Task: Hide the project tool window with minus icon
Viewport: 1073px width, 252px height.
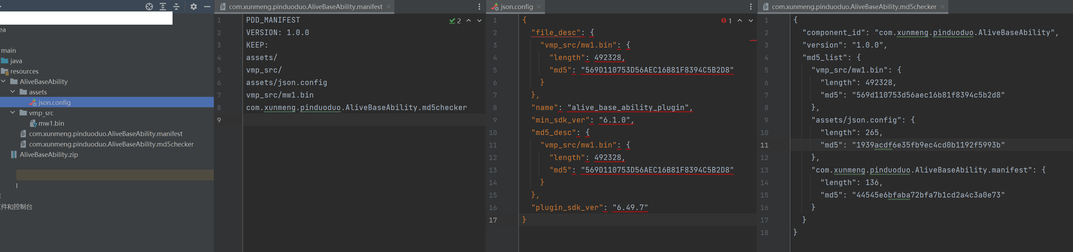Action: click(x=207, y=7)
